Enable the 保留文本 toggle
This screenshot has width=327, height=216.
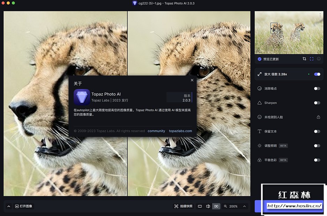point(317,131)
